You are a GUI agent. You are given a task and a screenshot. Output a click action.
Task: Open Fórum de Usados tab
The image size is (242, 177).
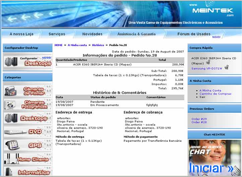coord(194,34)
